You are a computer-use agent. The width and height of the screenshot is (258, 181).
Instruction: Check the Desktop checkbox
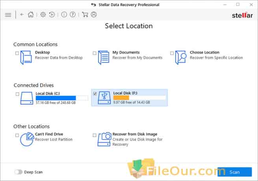(17, 53)
